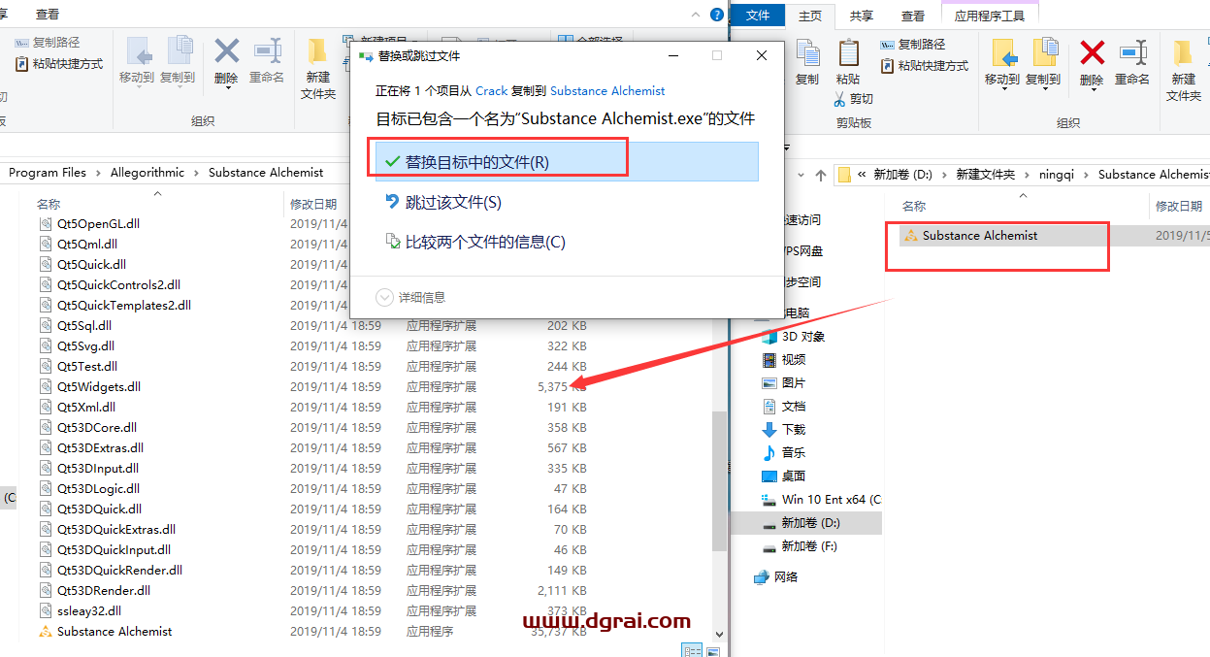Screen dimensions: 1210x657
Task: Open 文件 menu in the right window
Action: pos(758,15)
